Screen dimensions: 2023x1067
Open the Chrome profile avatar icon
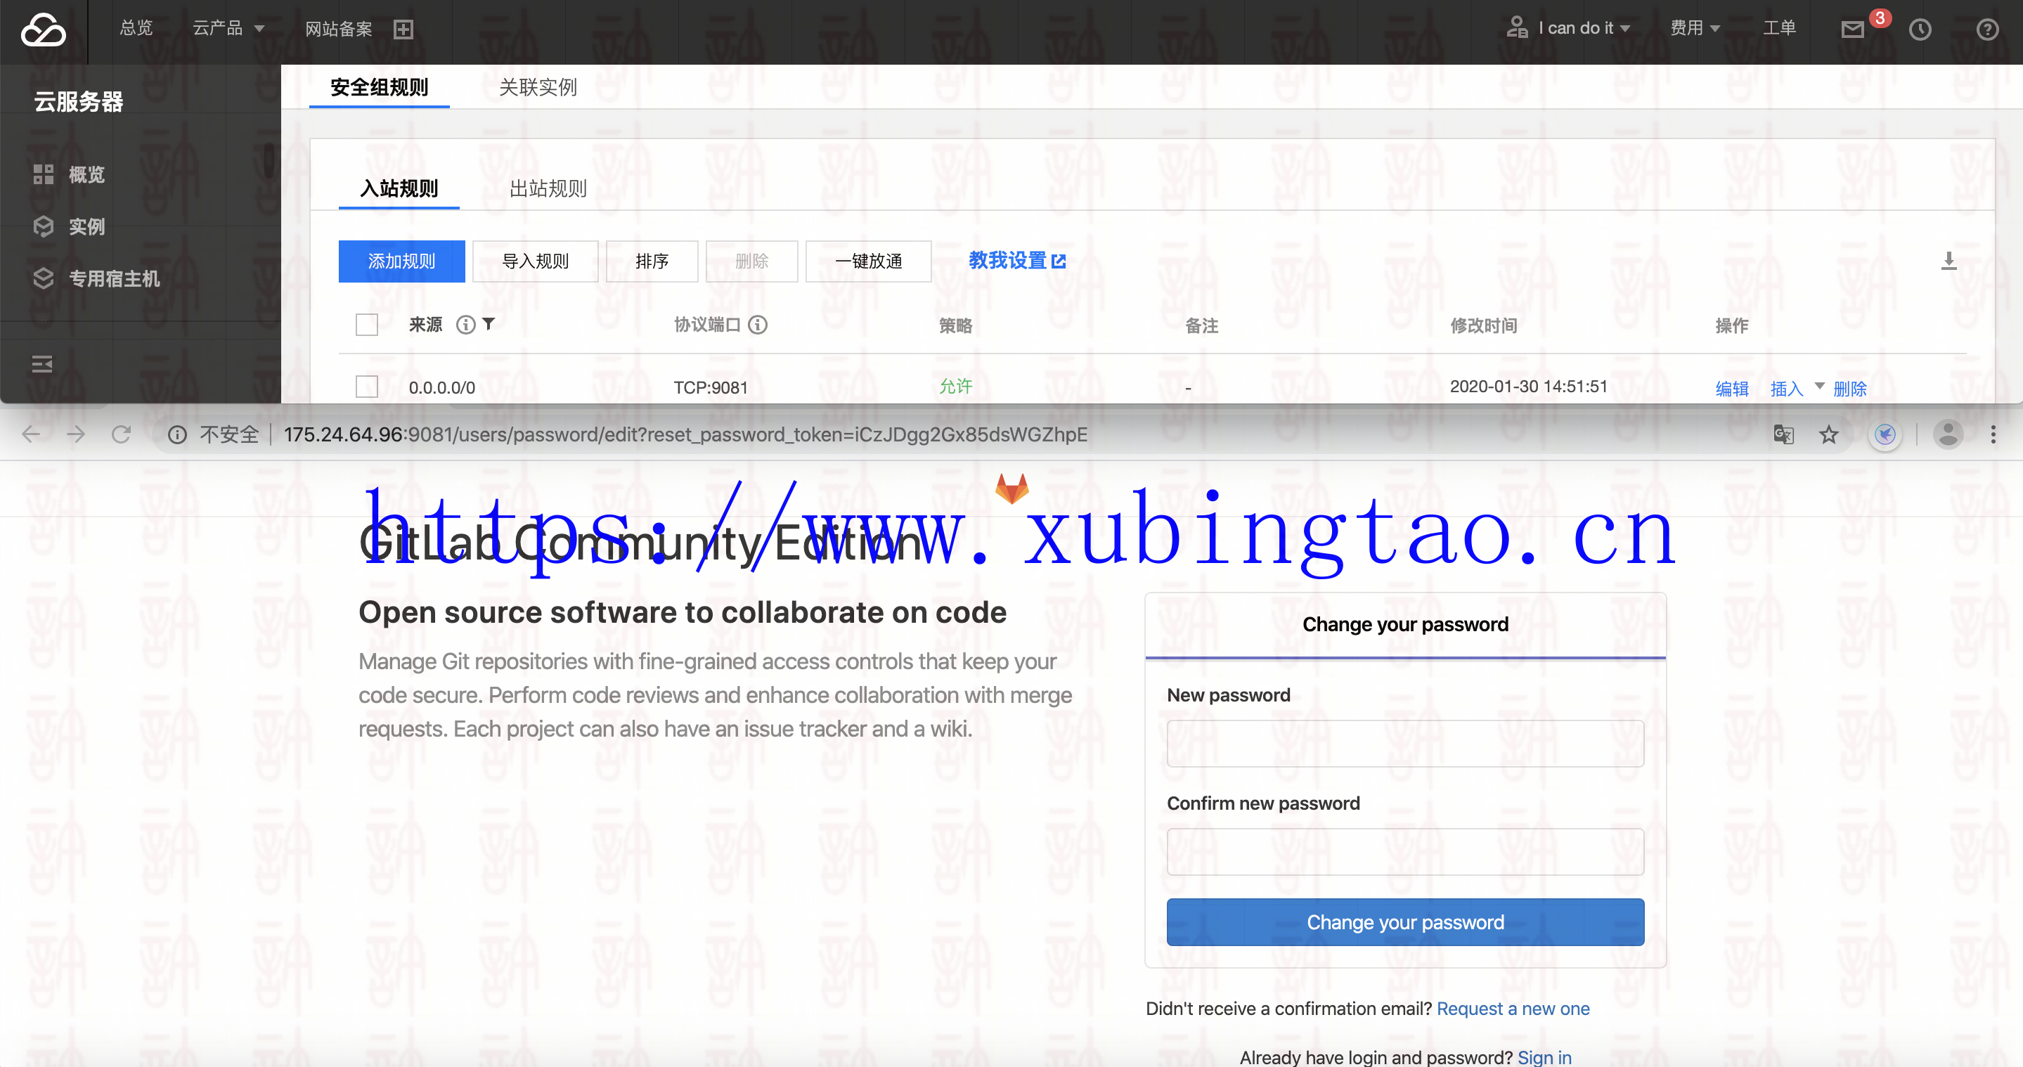(1948, 434)
